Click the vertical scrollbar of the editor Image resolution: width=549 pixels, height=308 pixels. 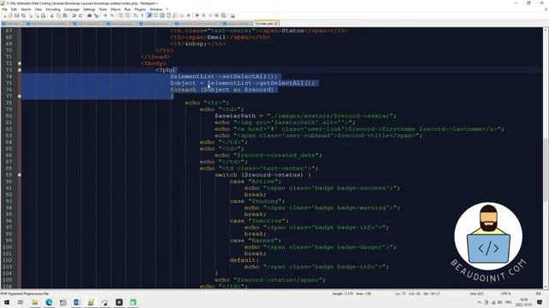tap(546, 157)
